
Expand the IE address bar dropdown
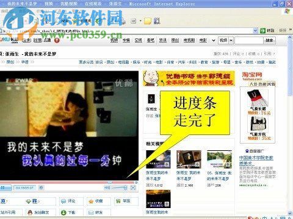tap(256, 30)
